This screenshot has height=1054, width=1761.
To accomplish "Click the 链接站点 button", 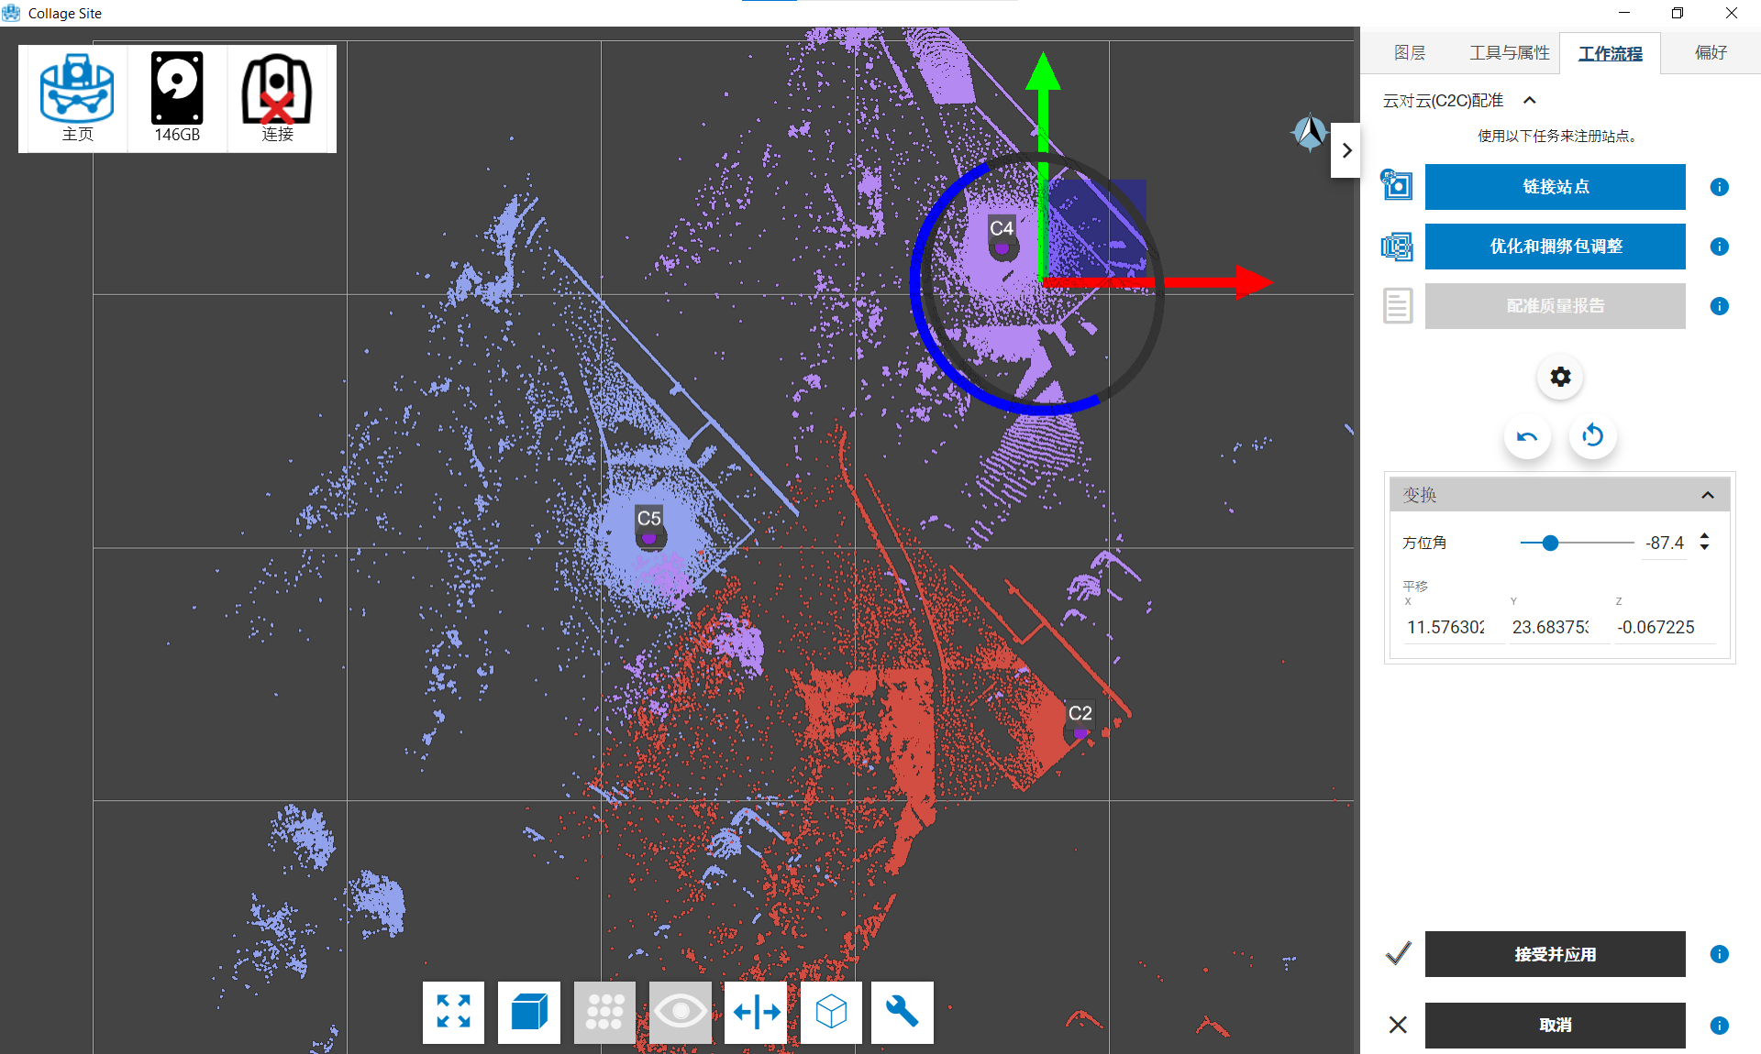I will (1555, 187).
